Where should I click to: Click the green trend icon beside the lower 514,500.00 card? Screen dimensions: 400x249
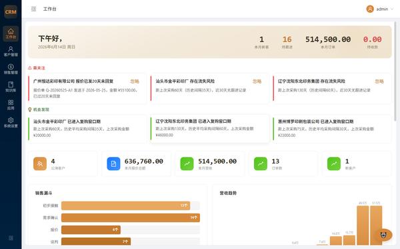(x=187, y=164)
